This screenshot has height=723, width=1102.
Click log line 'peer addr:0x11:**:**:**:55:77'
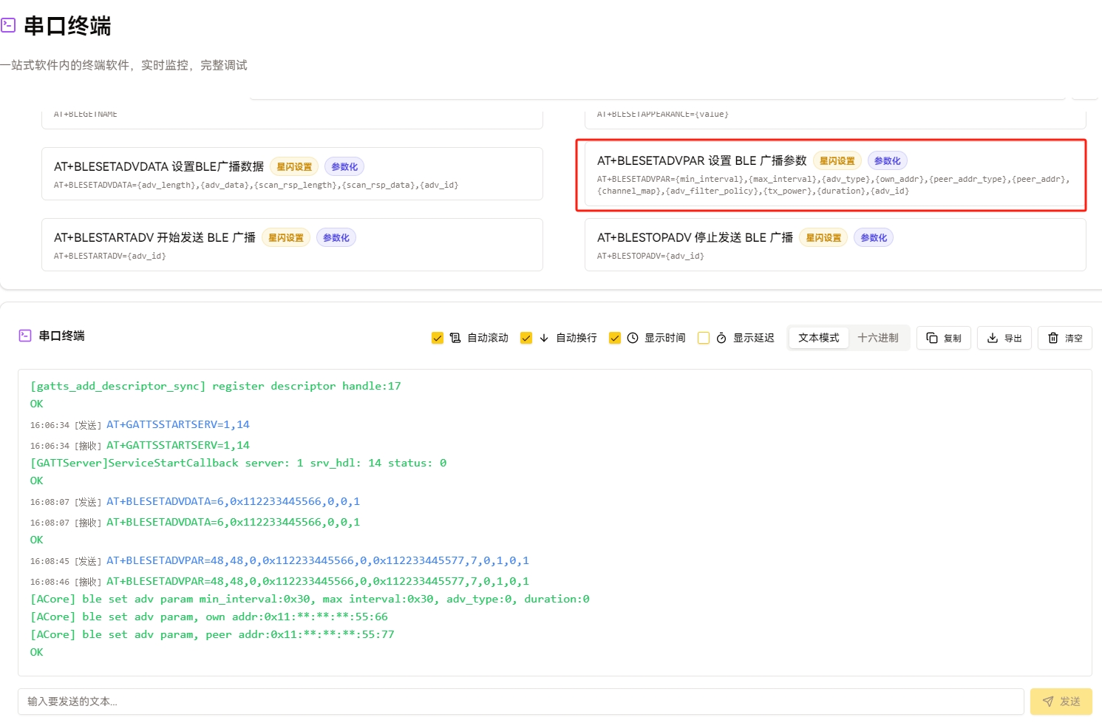[212, 634]
